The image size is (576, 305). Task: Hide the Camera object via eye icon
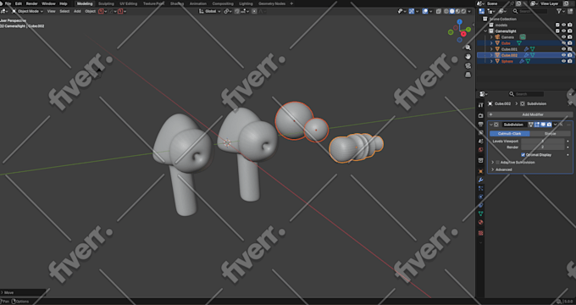[x=563, y=37]
